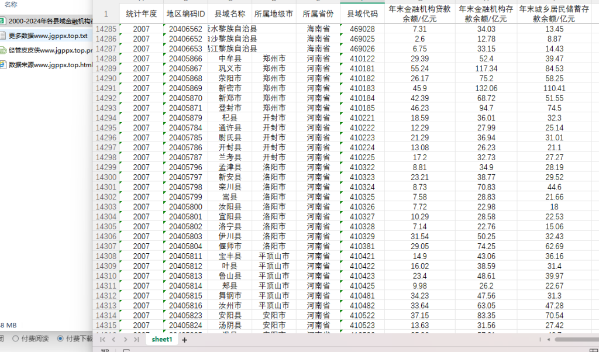Select the 县域名称 header cell
This screenshot has width=599, height=352.
point(230,14)
